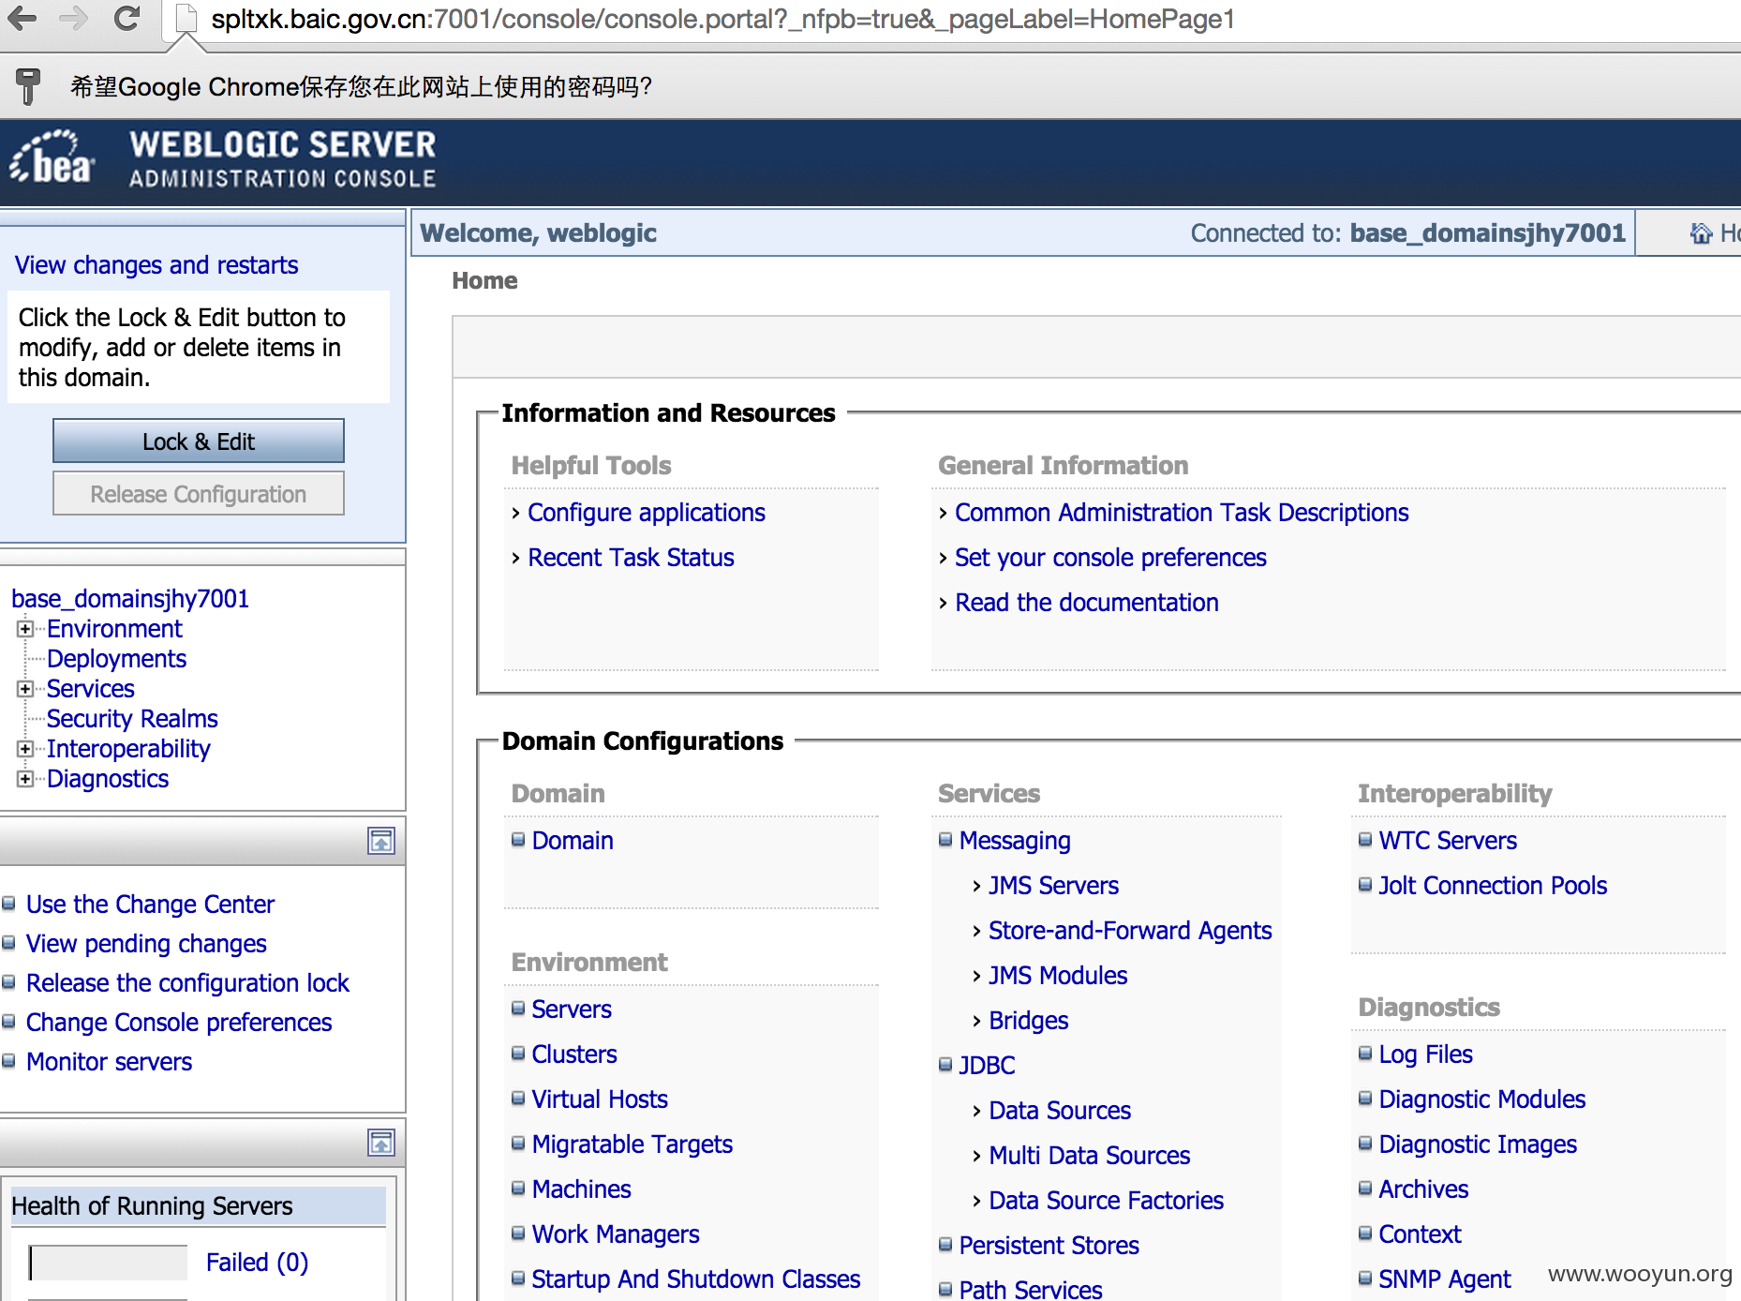Click the bullet icon beside Domain
The width and height of the screenshot is (1741, 1301).
[x=518, y=840]
